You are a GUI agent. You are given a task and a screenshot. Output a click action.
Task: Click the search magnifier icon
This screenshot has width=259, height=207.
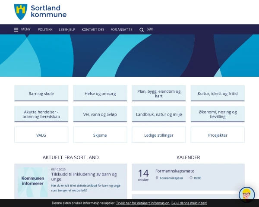pyautogui.click(x=142, y=30)
